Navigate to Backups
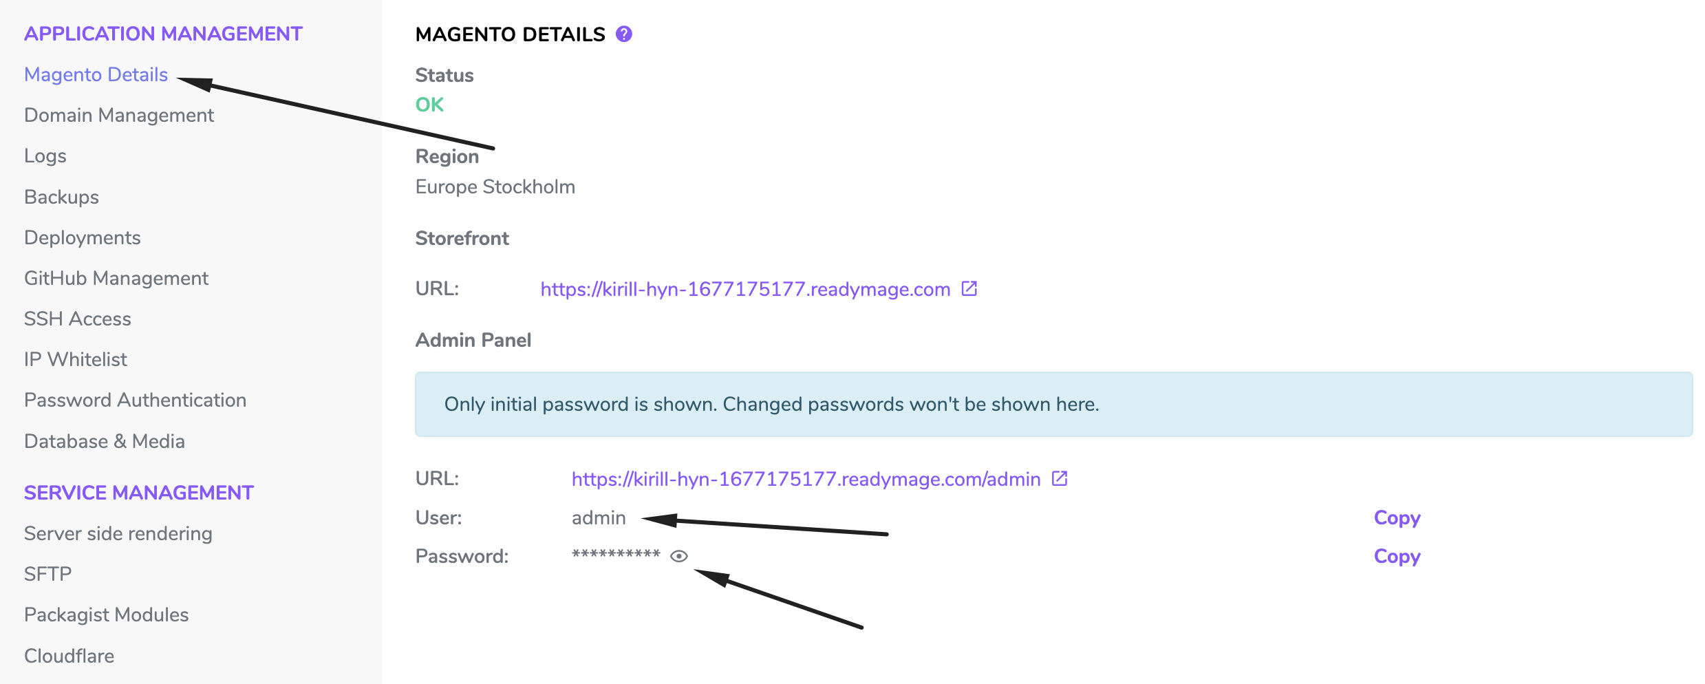1705x684 pixels. (x=61, y=197)
